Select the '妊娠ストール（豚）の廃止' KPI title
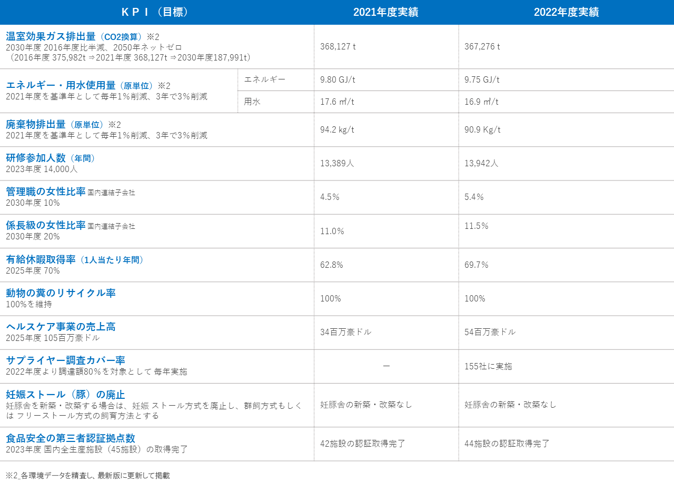The height and width of the screenshot is (493, 674). (x=65, y=395)
